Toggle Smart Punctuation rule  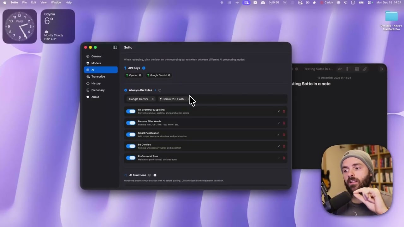[131, 135]
